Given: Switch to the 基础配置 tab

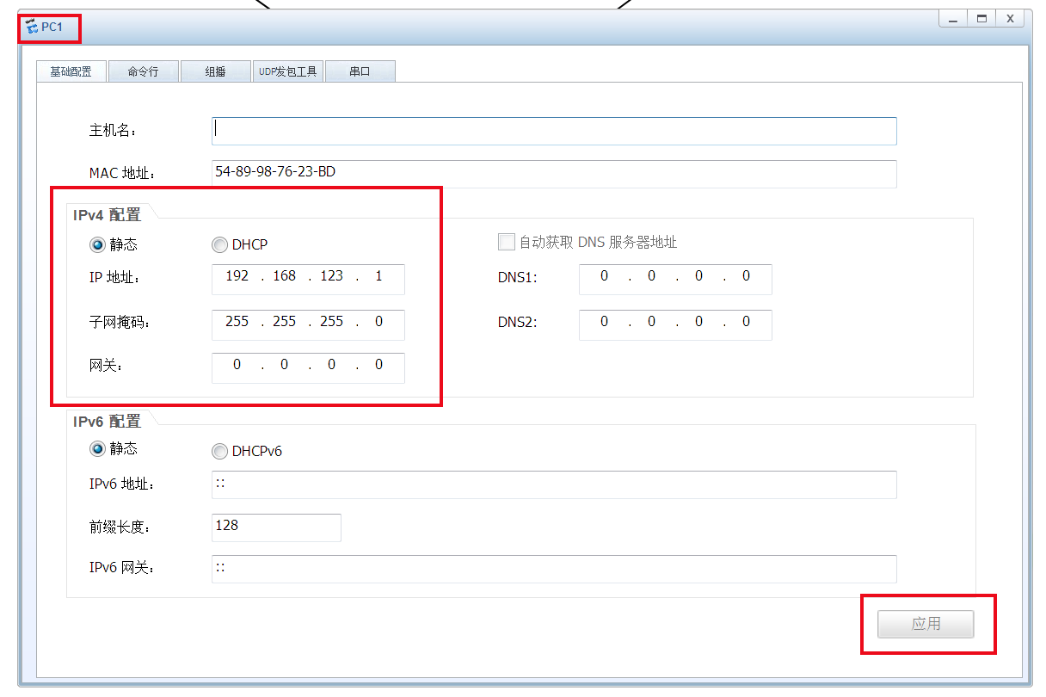Looking at the screenshot, I should (x=71, y=71).
